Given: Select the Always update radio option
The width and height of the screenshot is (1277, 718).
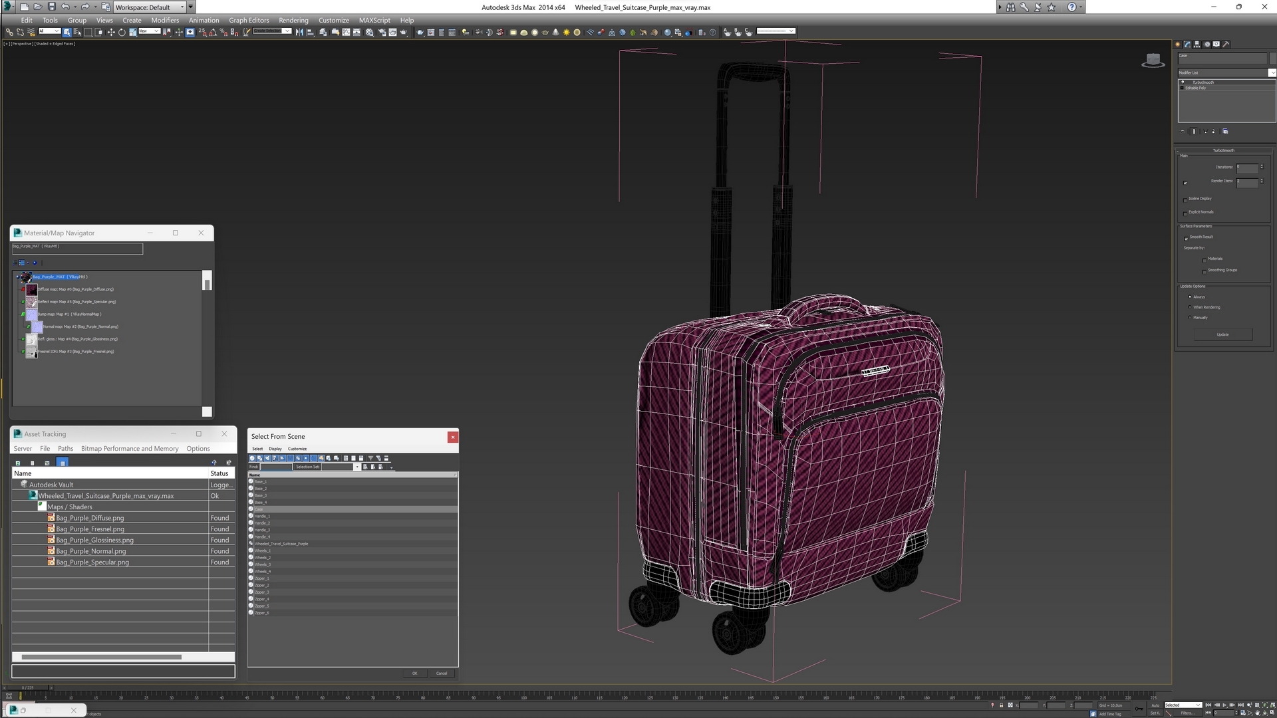Looking at the screenshot, I should pos(1190,297).
